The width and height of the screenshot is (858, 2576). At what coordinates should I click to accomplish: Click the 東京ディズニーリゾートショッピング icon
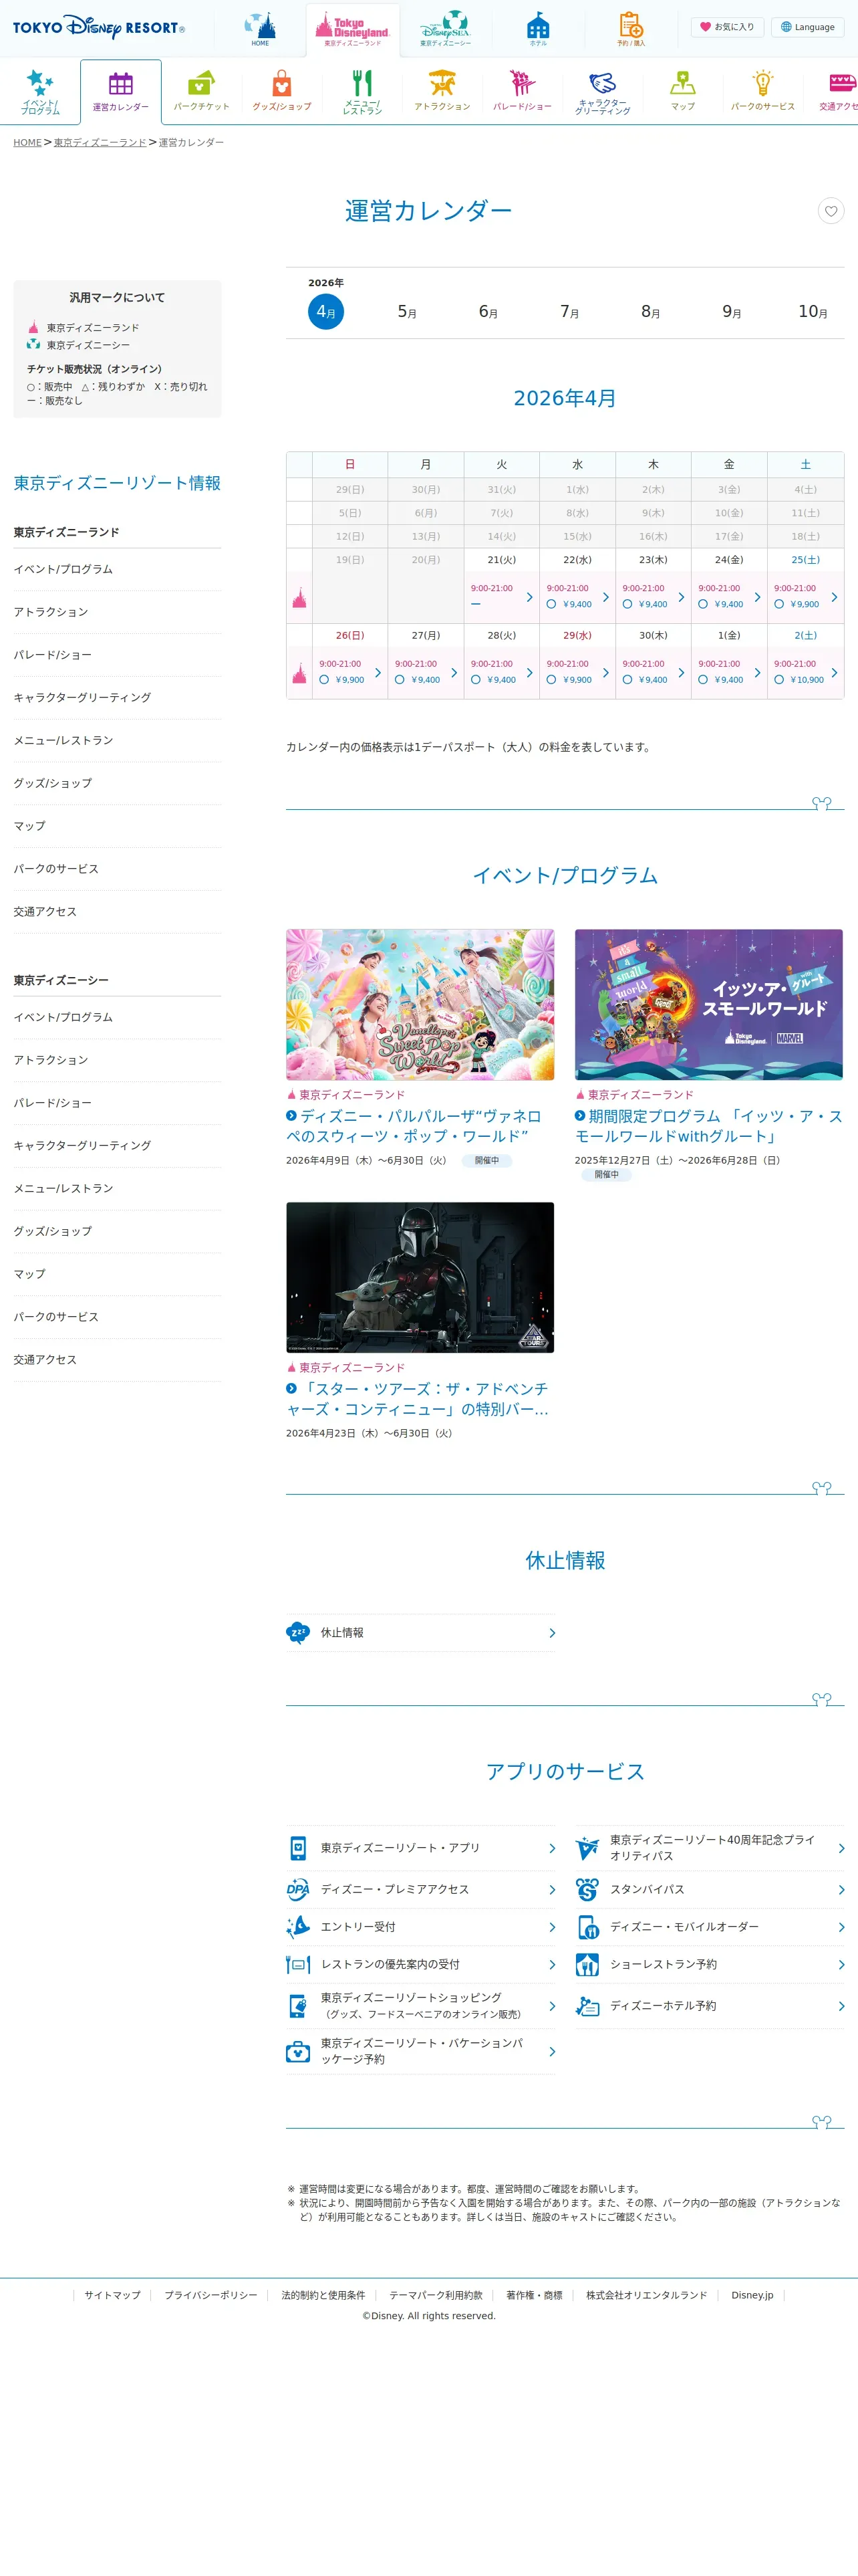tap(297, 2005)
